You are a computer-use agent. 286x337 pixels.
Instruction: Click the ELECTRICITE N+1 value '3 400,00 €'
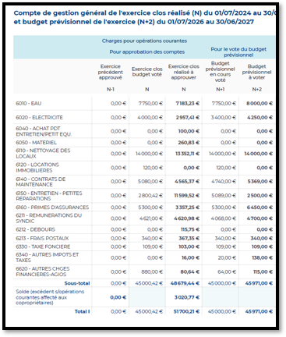pos(223,118)
